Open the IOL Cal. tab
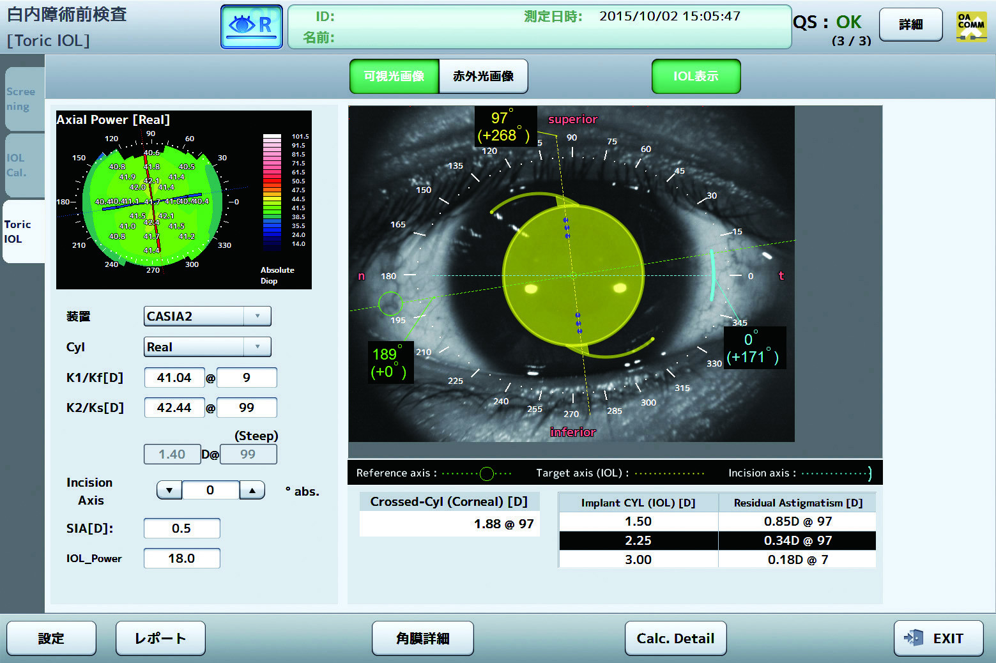This screenshot has width=996, height=663. tap(23, 165)
